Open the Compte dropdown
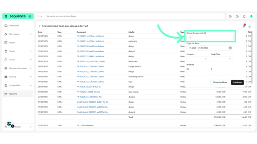Viewport: 257px width, 144px height. pos(198,59)
